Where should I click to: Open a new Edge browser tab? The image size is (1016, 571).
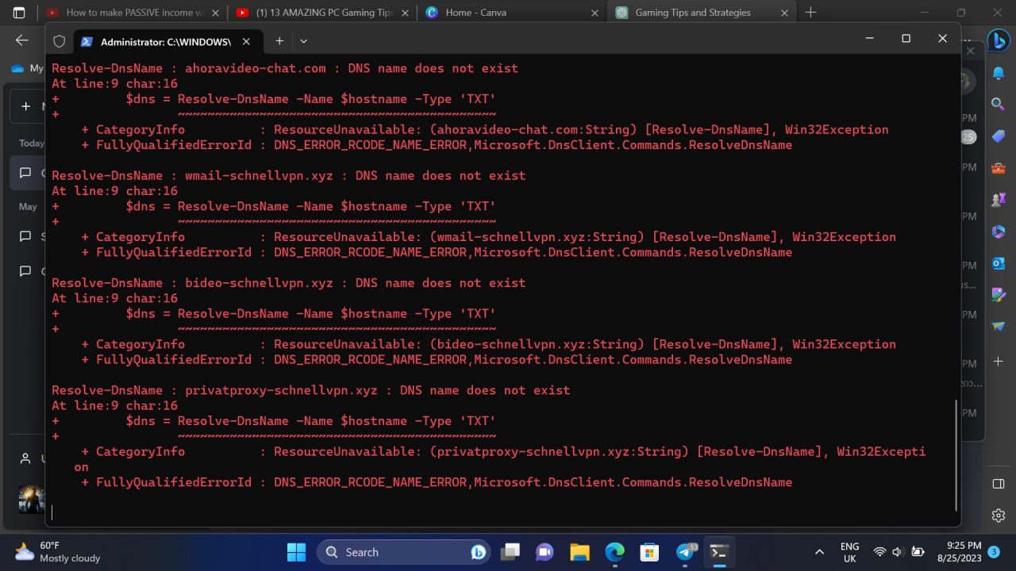(810, 13)
